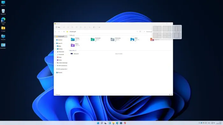Pick the three equal columns snap layout
223x125 pixels.
click(176, 29)
